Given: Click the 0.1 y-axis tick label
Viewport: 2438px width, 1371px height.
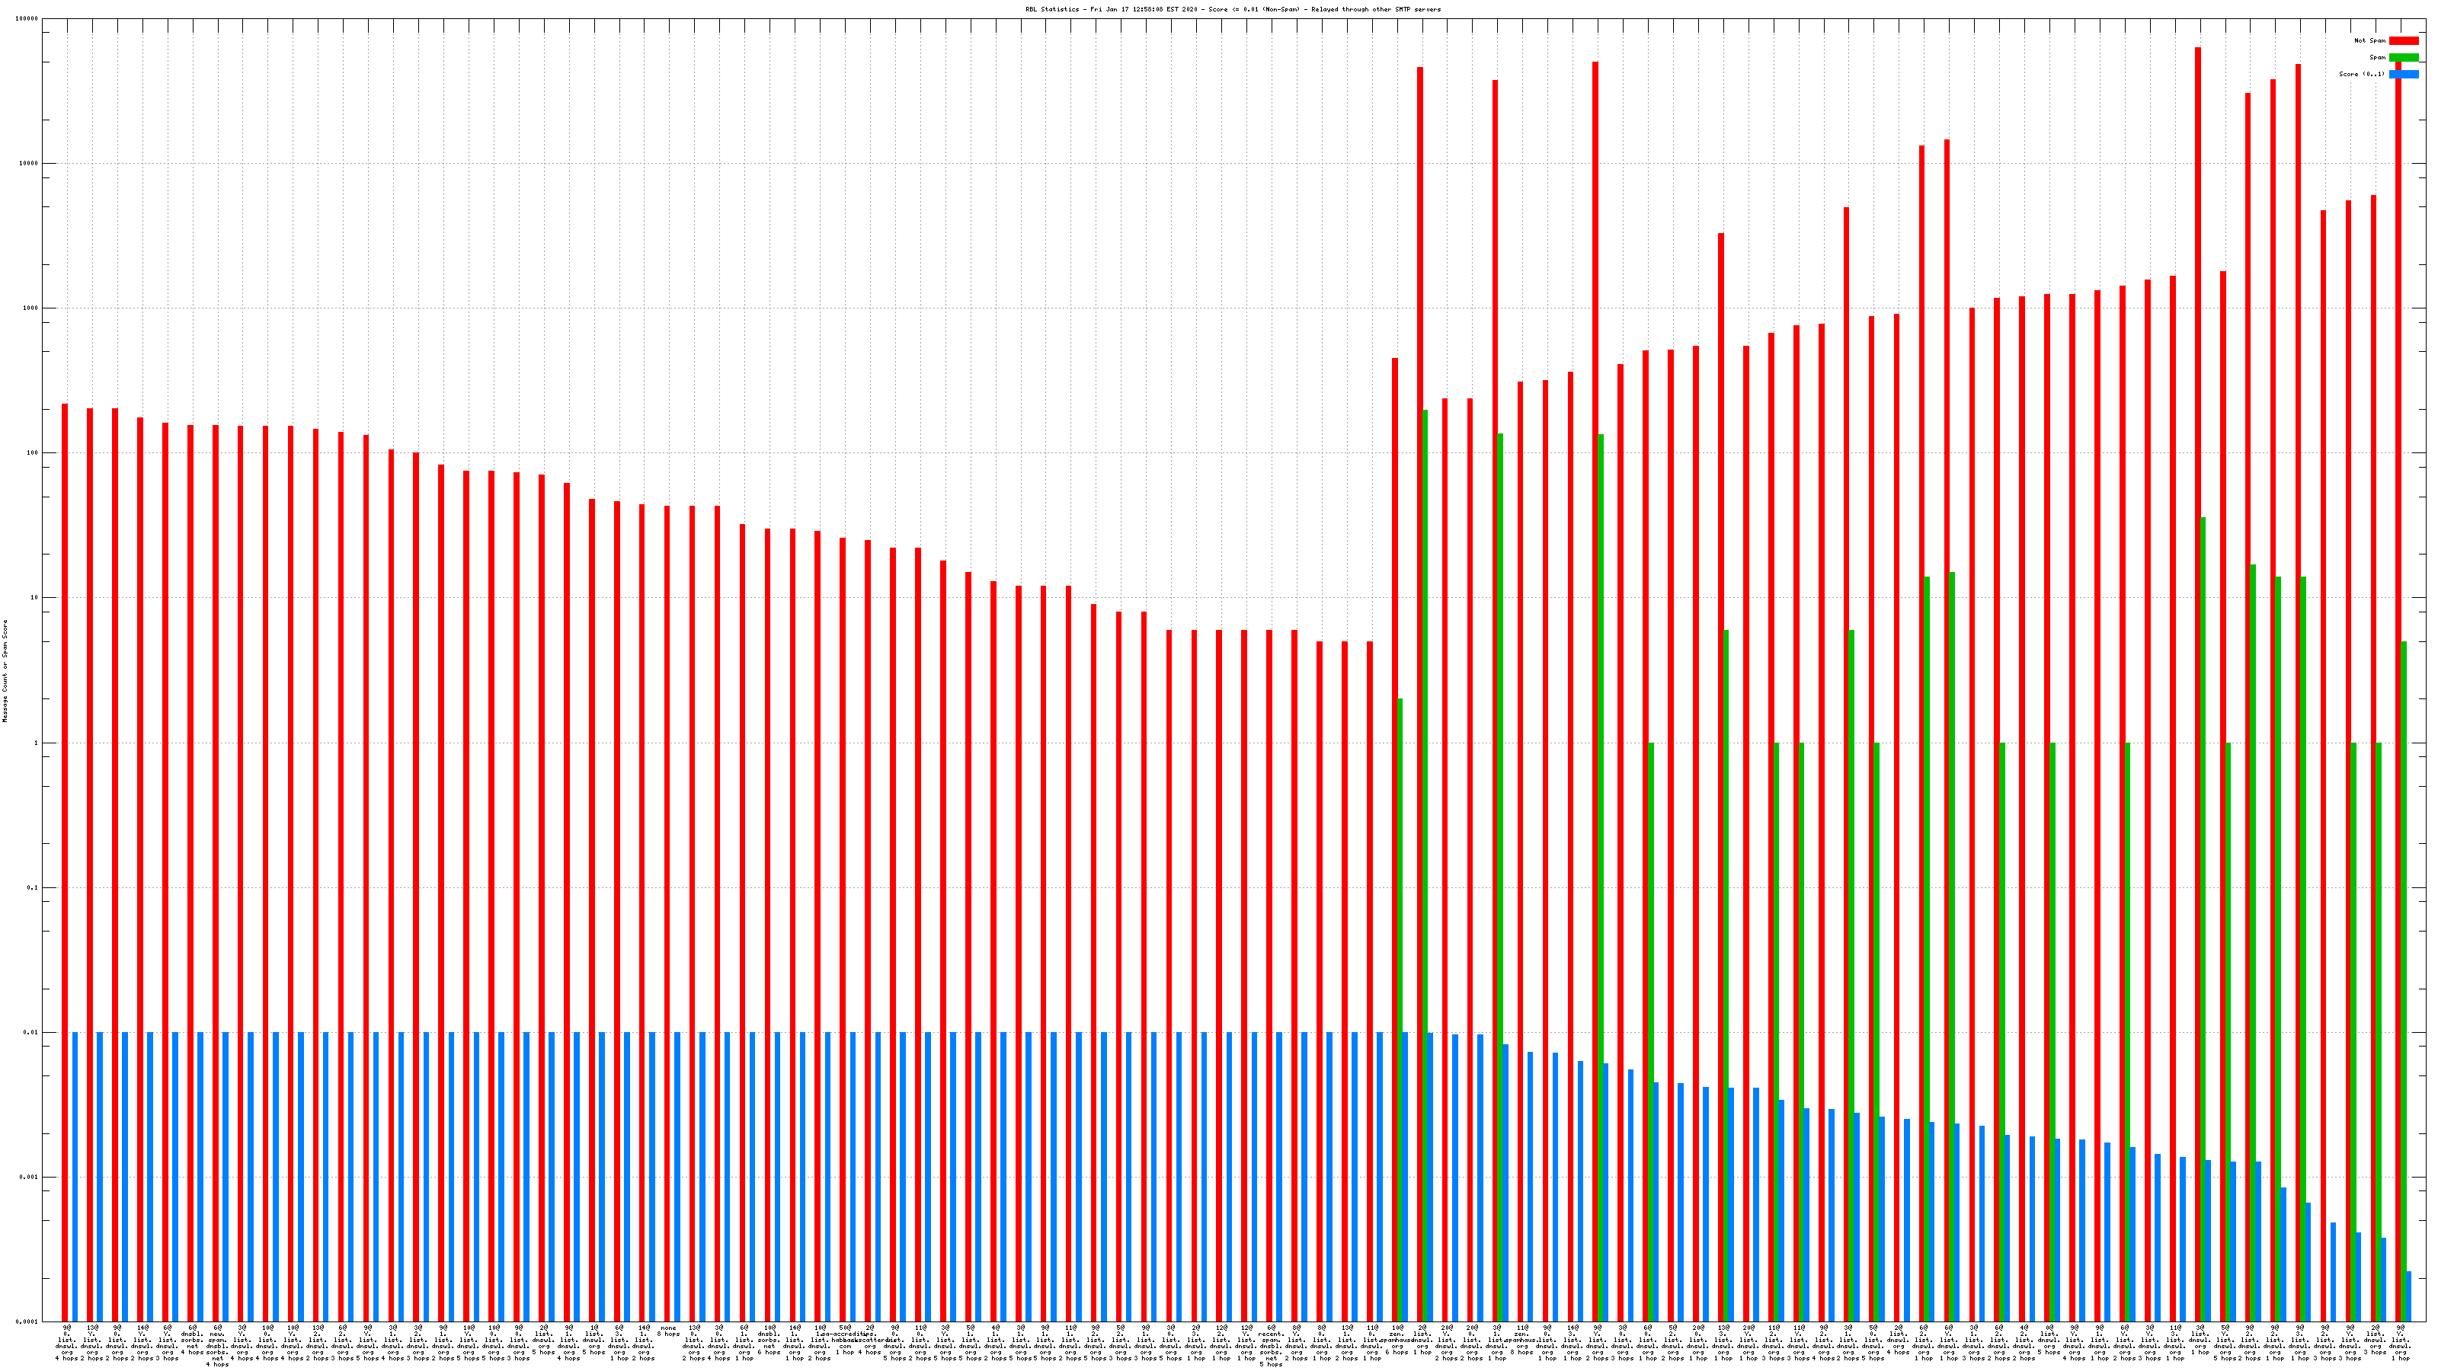Looking at the screenshot, I should [x=33, y=887].
